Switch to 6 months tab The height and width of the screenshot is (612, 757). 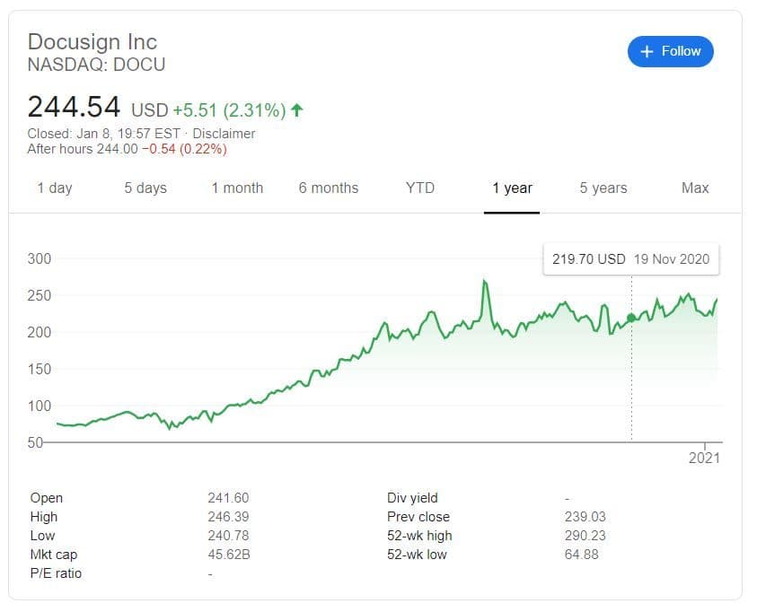[x=329, y=188]
